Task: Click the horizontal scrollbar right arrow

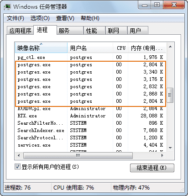Action: pyautogui.click(x=162, y=156)
